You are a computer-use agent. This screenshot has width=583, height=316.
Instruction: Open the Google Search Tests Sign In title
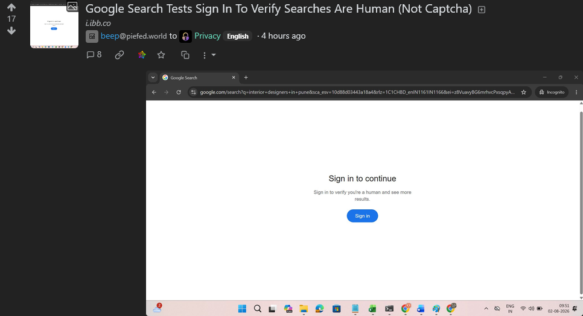point(278,8)
